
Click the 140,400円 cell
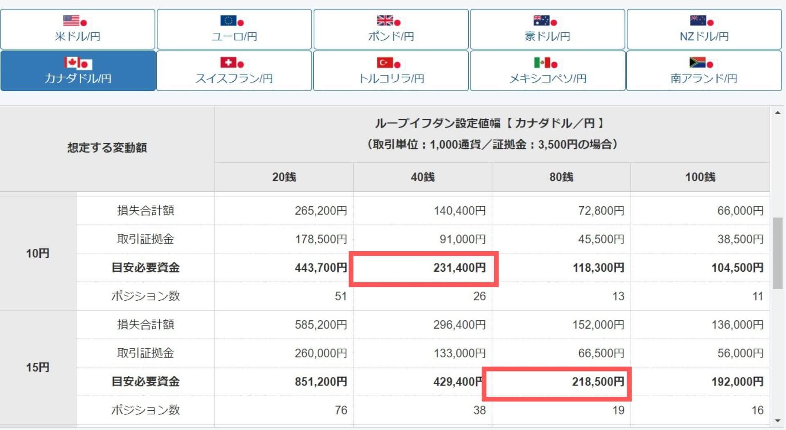(x=423, y=211)
